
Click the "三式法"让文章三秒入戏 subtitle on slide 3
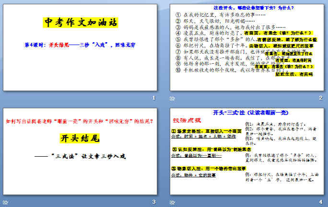click(x=80, y=156)
